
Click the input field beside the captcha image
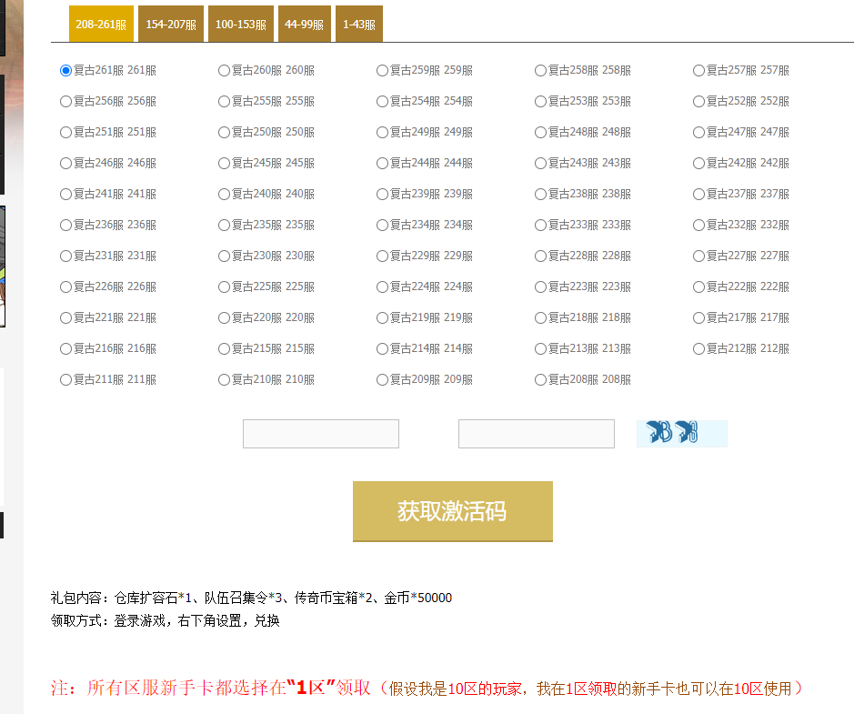point(536,434)
